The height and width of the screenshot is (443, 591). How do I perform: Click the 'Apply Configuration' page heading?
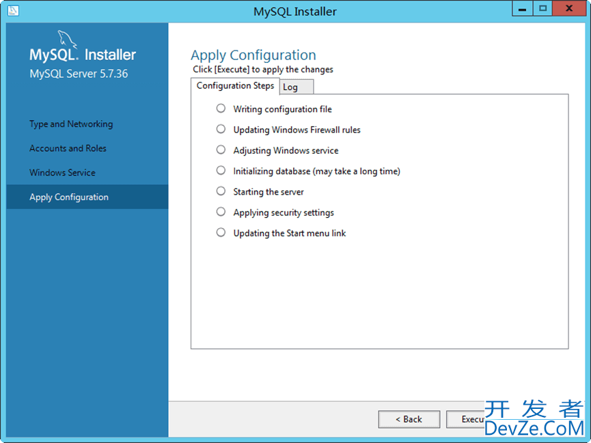point(253,55)
